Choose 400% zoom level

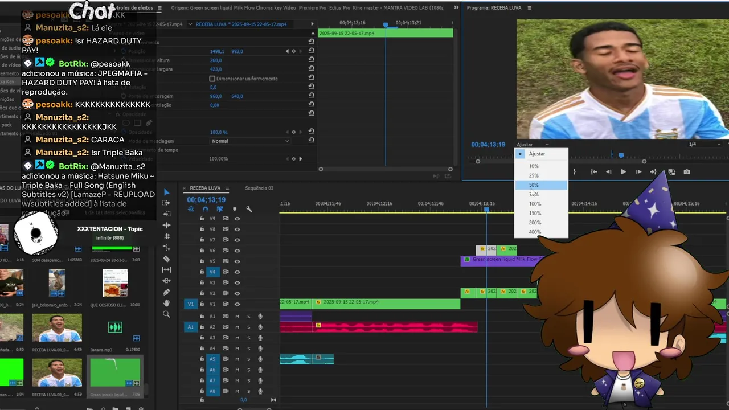click(x=541, y=232)
